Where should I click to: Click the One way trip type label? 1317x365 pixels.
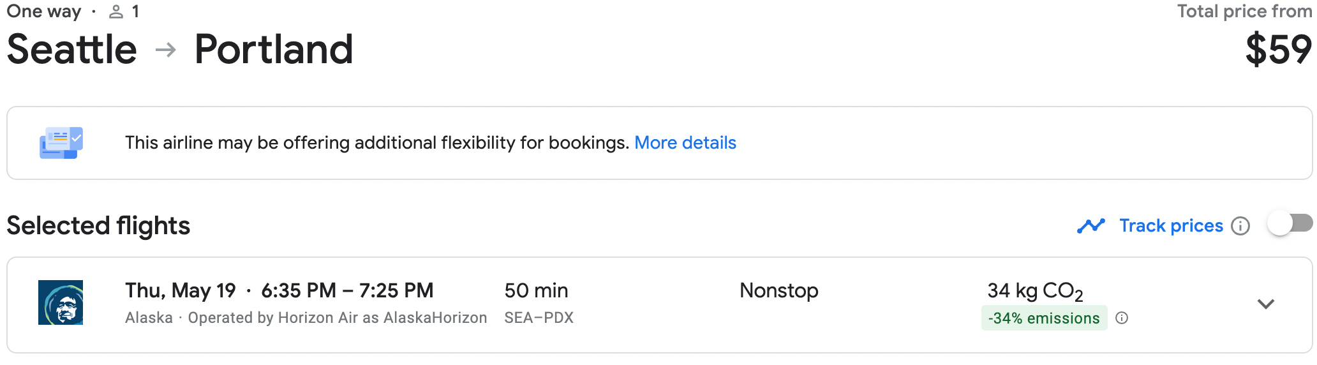click(x=44, y=11)
